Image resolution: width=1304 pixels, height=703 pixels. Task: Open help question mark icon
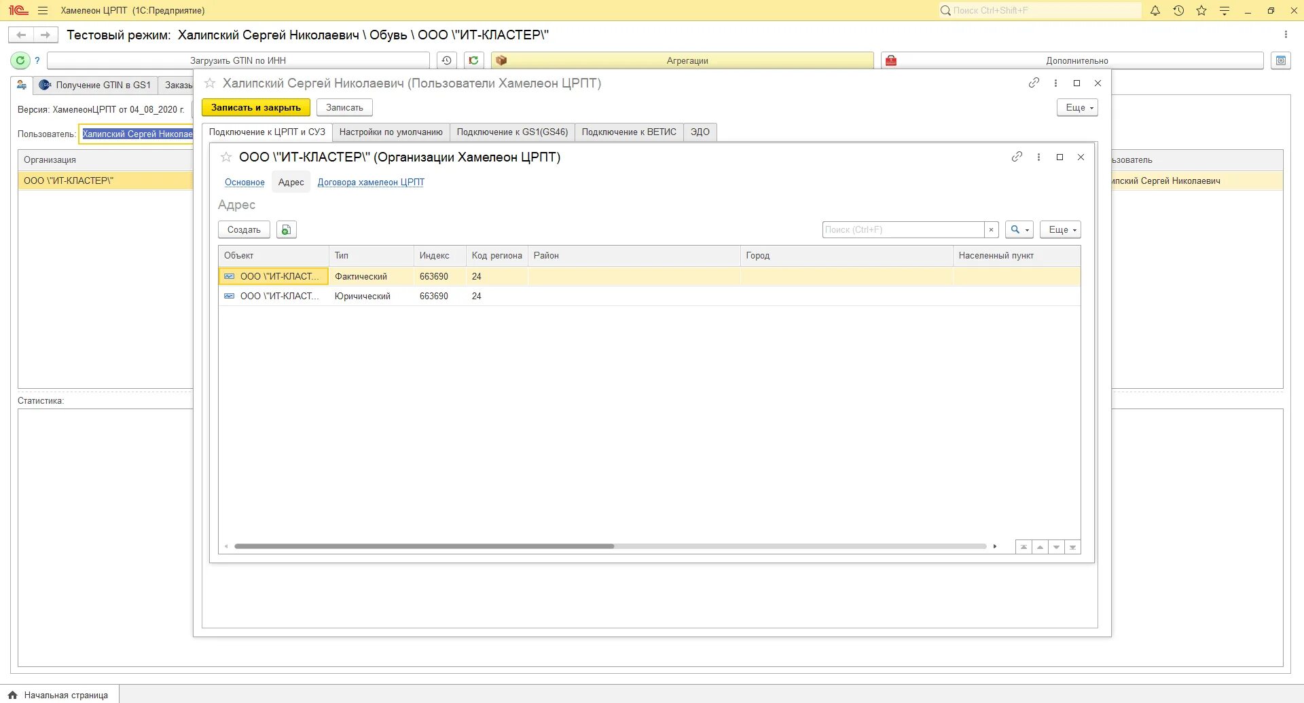37,60
